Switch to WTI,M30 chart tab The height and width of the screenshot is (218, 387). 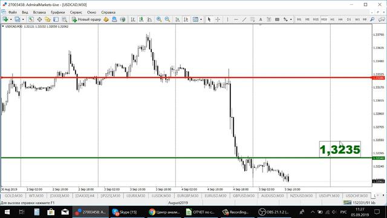pos(36,196)
